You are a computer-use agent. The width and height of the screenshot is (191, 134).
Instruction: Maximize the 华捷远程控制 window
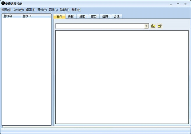(x=178, y=4)
